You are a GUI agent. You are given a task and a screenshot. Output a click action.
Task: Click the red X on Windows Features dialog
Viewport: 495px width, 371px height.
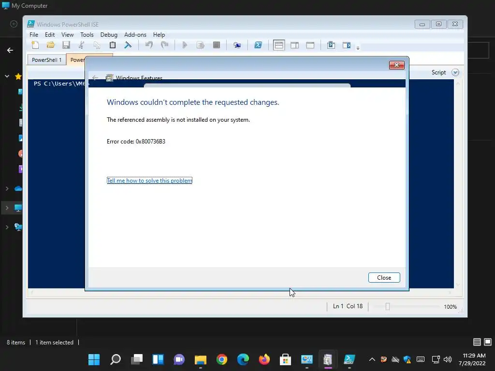396,65
